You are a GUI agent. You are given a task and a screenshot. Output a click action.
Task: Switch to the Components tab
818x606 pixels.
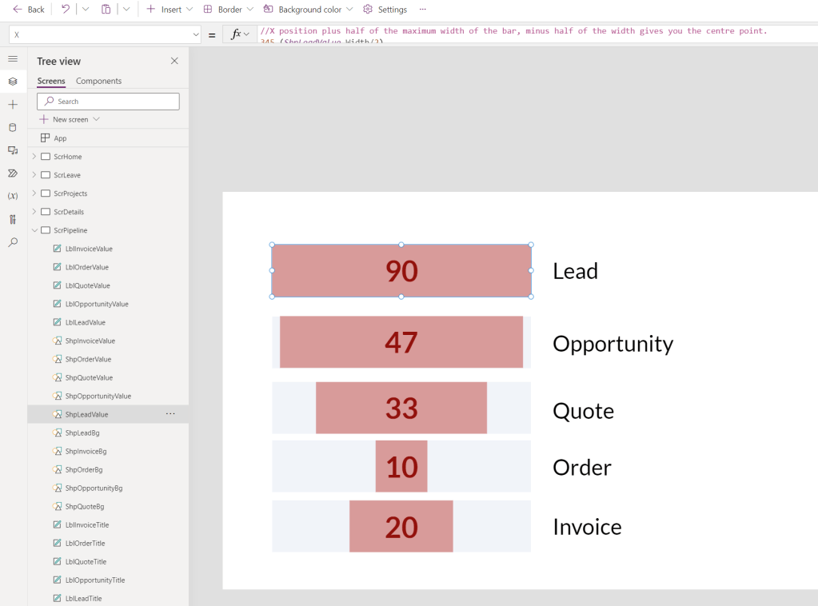tap(98, 81)
